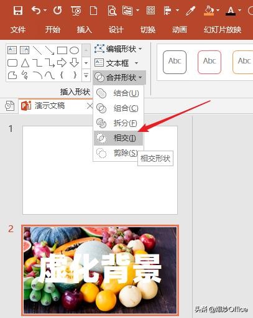The height and width of the screenshot is (318, 253).
Task: Click the Undo arrow icon
Action: pos(36,10)
